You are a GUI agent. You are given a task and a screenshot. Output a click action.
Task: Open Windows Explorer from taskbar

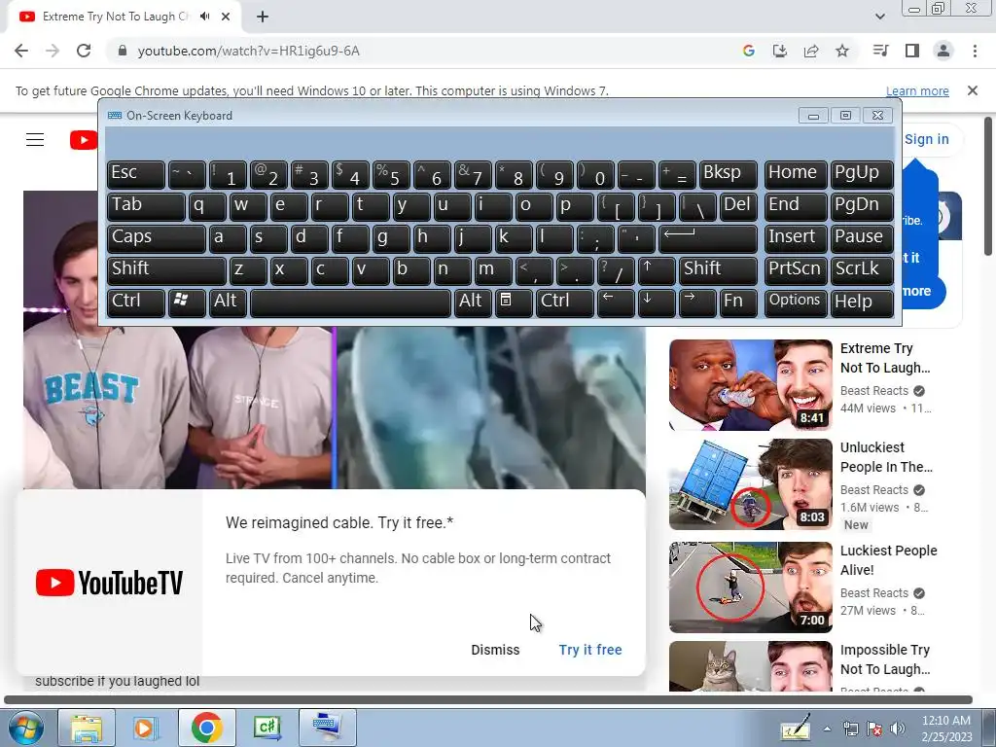click(x=87, y=728)
